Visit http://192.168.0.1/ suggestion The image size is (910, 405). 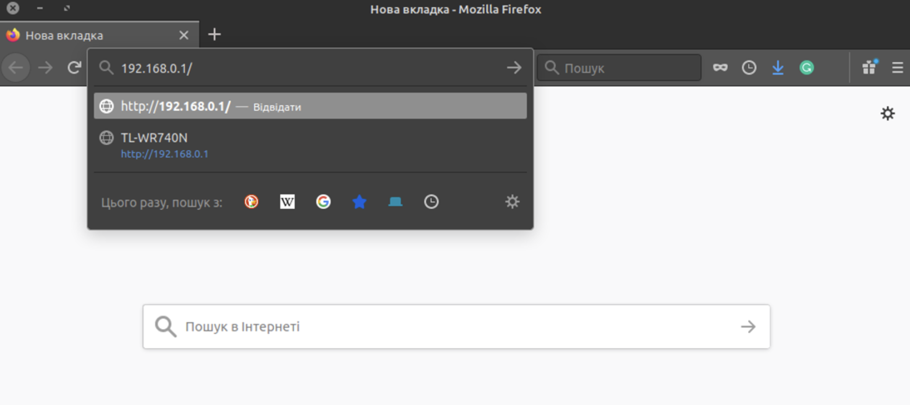coord(310,106)
